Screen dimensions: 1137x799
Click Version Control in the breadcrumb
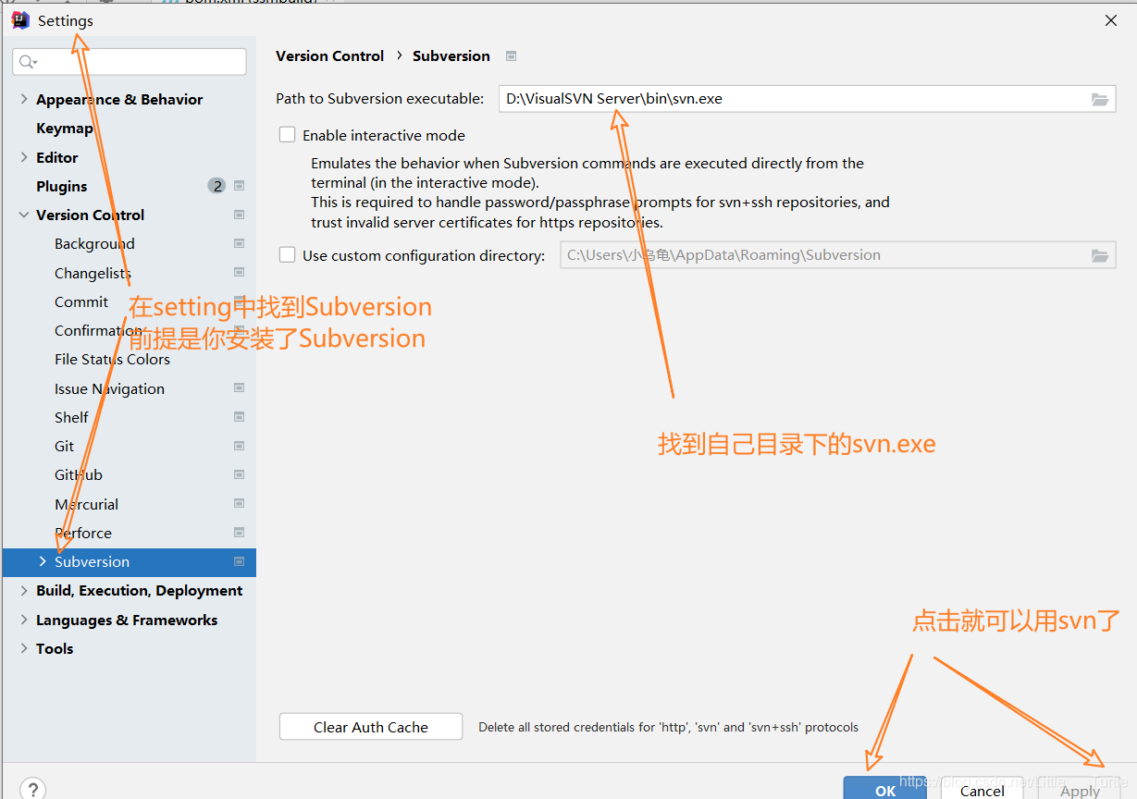329,55
